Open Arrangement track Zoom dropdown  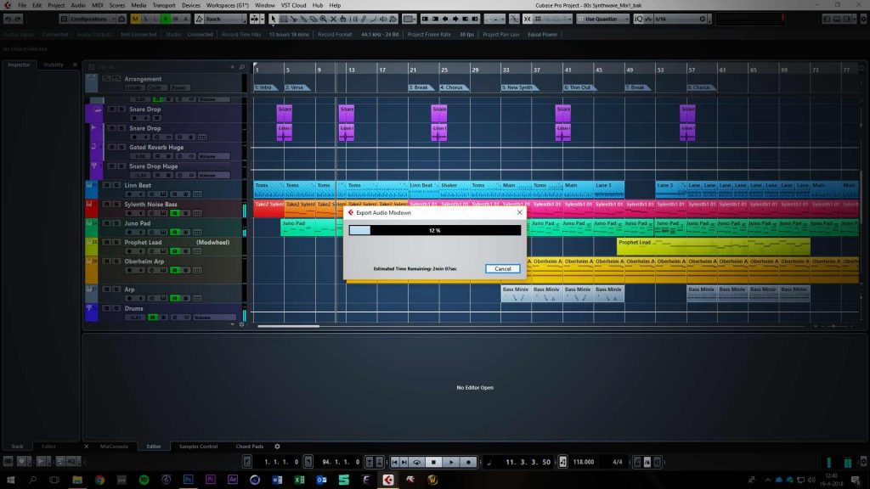pyautogui.click(x=178, y=87)
